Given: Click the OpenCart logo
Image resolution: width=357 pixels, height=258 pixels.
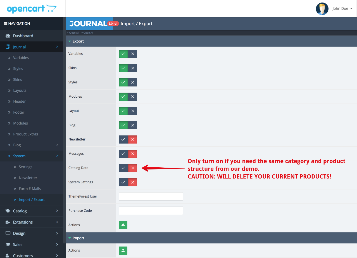Looking at the screenshot, I should point(32,8).
